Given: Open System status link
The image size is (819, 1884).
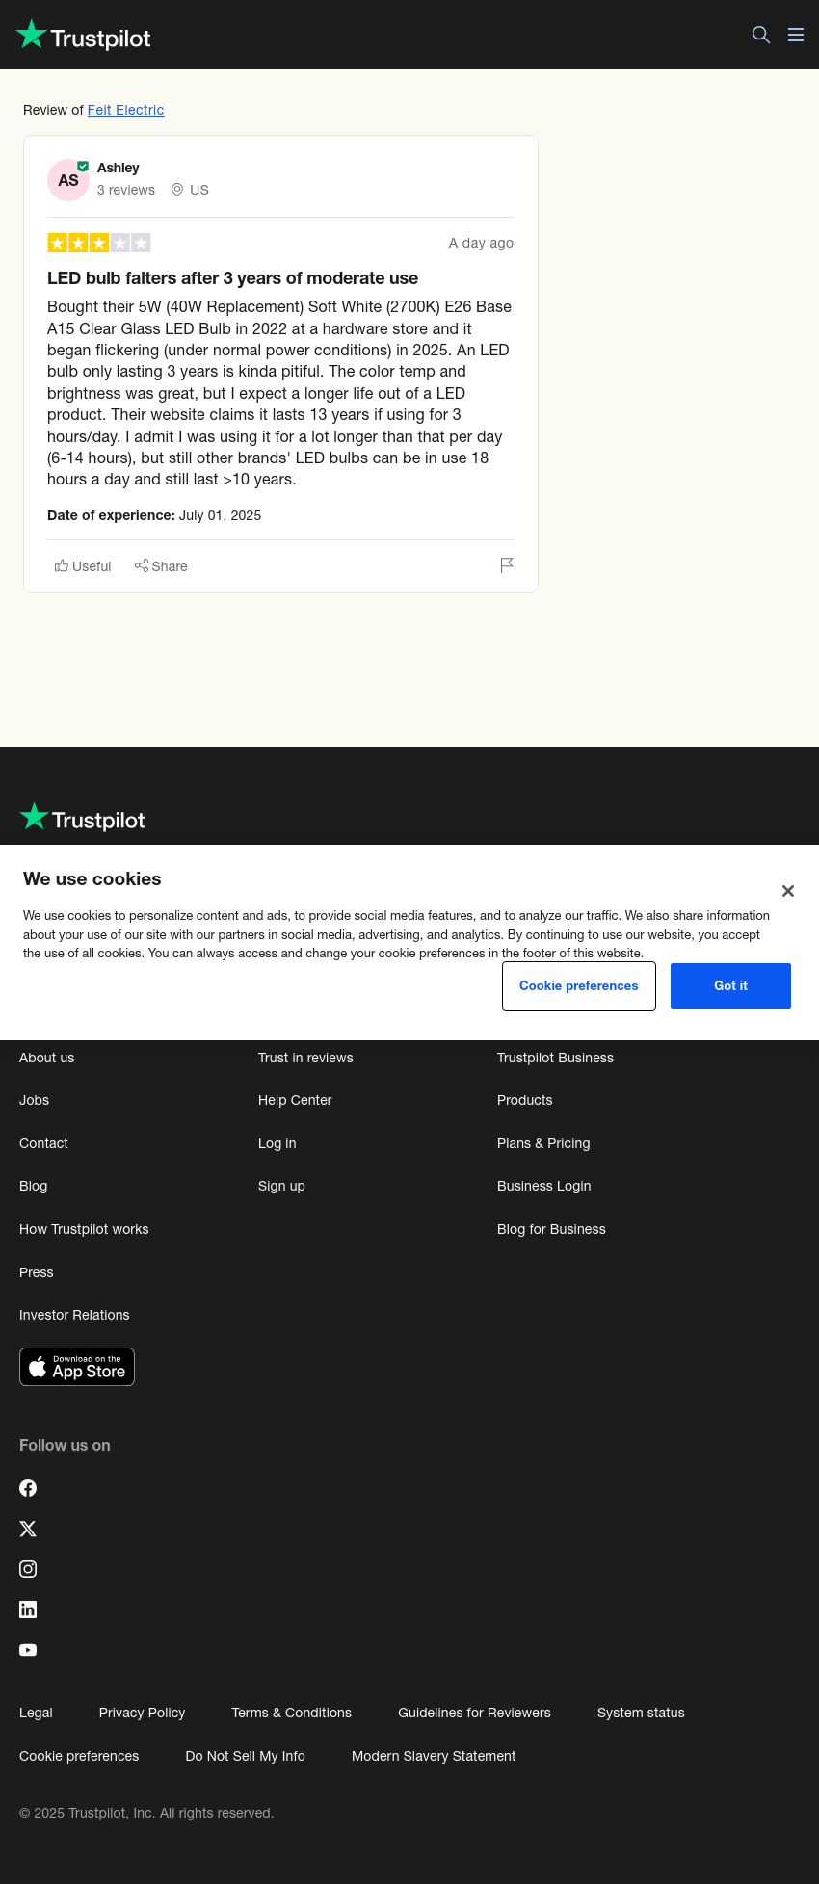Looking at the screenshot, I should [641, 1713].
